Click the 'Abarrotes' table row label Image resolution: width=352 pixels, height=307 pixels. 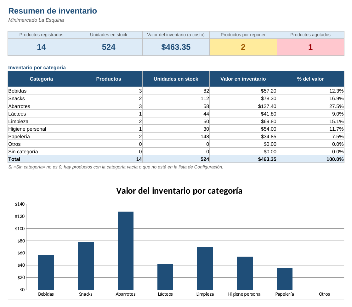coord(19,106)
